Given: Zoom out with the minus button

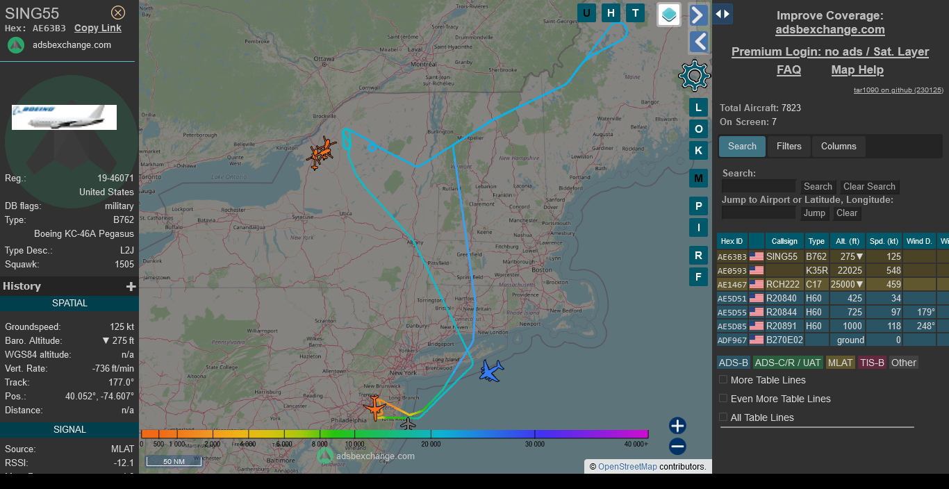Looking at the screenshot, I should pos(678,447).
